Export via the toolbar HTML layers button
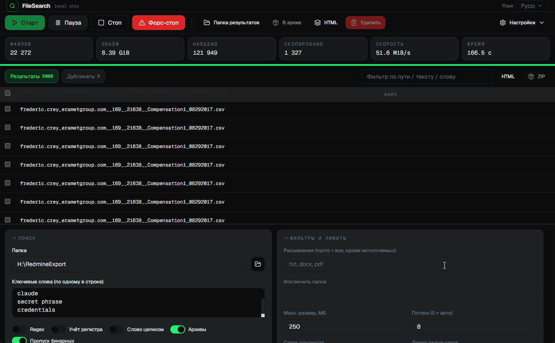Viewport: 555px width, 343px height. (x=326, y=23)
